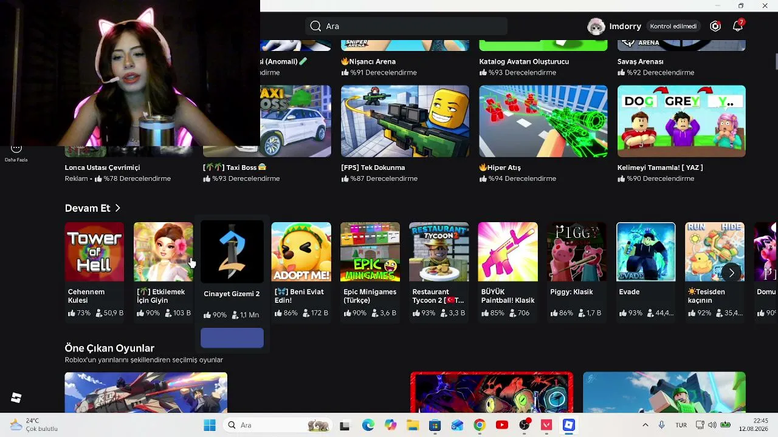Open the Imdorry profile avatar
This screenshot has width=778, height=437.
pyautogui.click(x=596, y=26)
